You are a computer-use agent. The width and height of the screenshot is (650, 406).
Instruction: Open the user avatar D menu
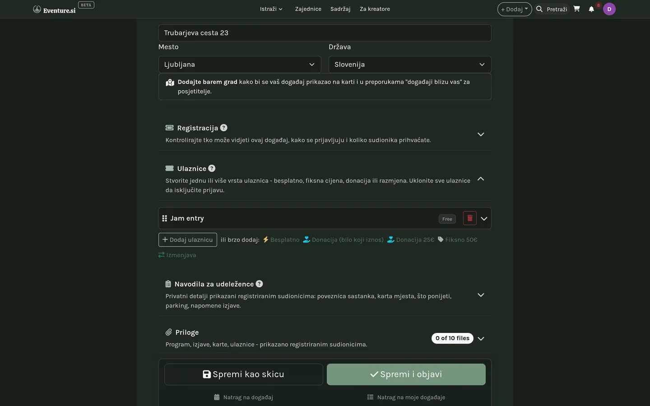pyautogui.click(x=609, y=9)
